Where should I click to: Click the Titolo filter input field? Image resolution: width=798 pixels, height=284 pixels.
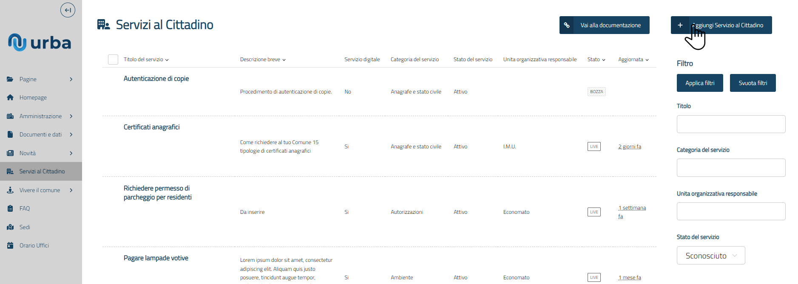(731, 124)
